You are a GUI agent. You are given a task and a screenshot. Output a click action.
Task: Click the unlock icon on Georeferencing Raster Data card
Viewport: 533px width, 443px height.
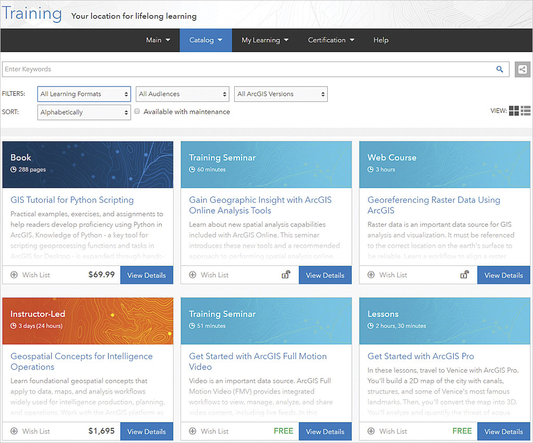(464, 274)
